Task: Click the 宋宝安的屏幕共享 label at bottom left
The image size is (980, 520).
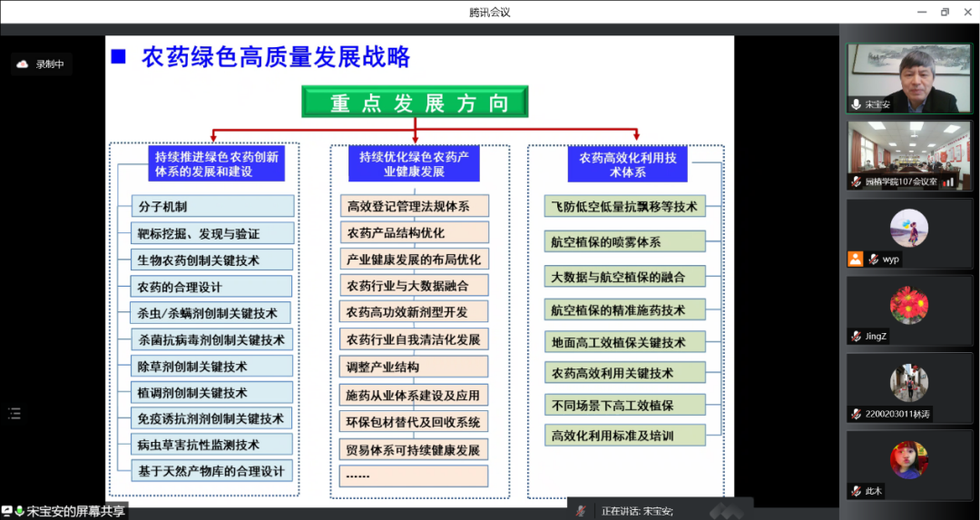Action: click(74, 511)
